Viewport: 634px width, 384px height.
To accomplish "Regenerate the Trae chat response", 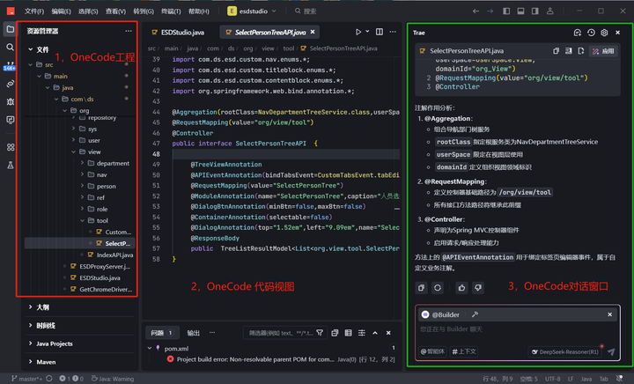I will pos(438,288).
